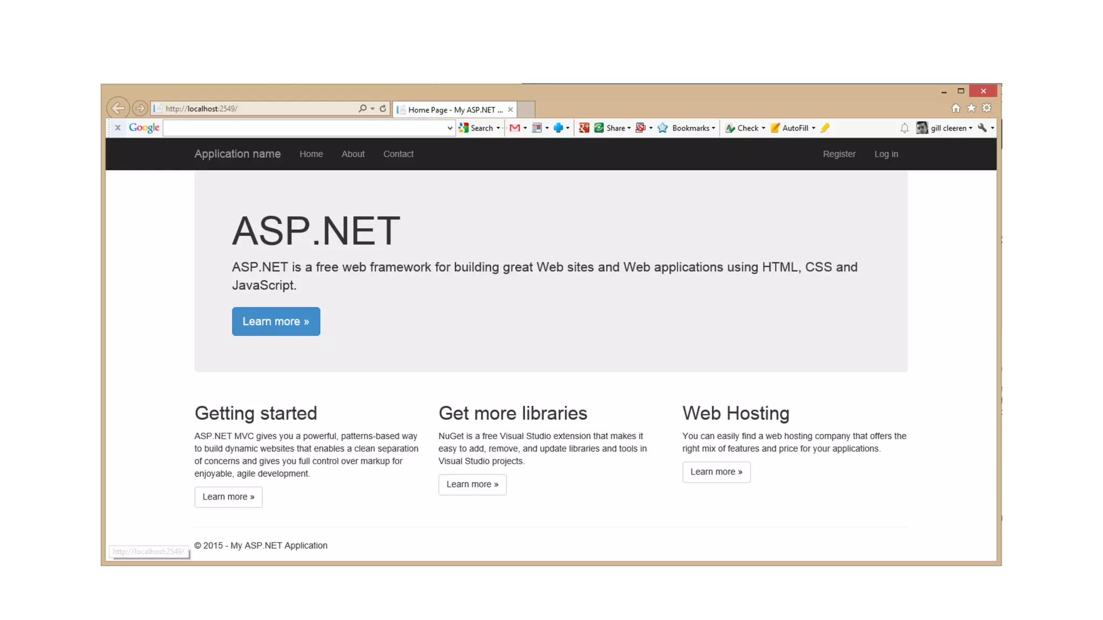Click the browser home icon
This screenshot has width=1103, height=620.
pos(955,108)
